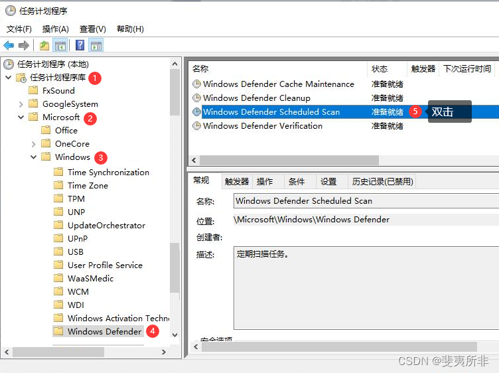The image size is (499, 373).
Task: Select the Windows Defender folder
Action: pos(104,331)
